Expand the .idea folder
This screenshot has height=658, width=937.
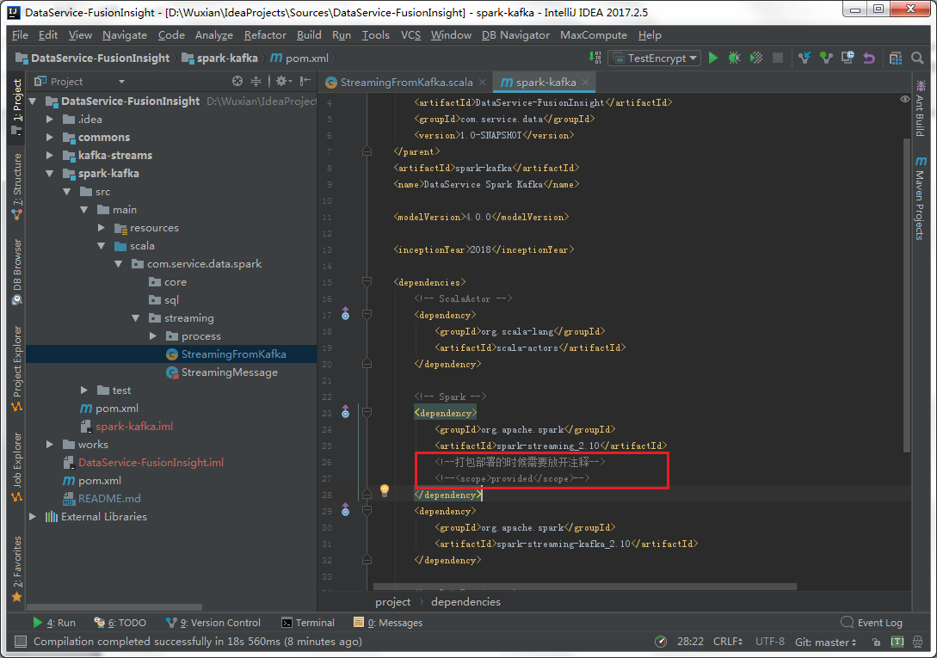[x=50, y=119]
